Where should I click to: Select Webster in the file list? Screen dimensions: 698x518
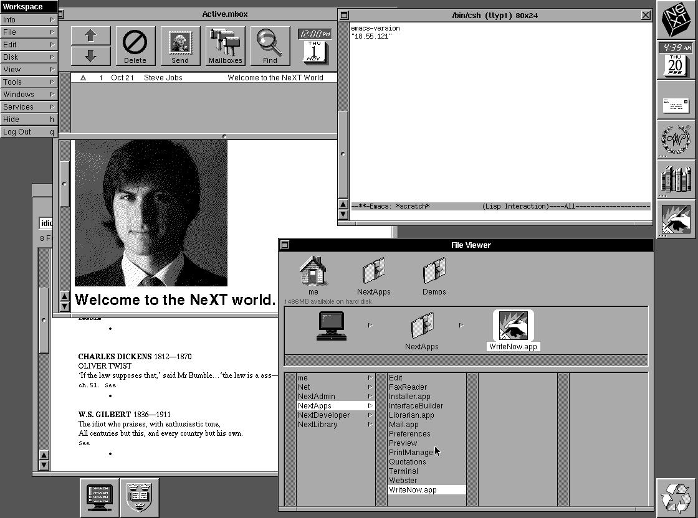point(427,481)
